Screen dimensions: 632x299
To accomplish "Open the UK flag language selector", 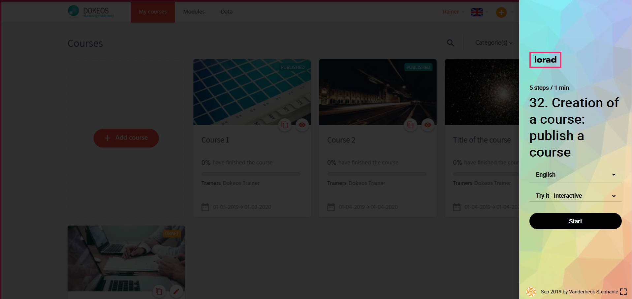I will [477, 12].
